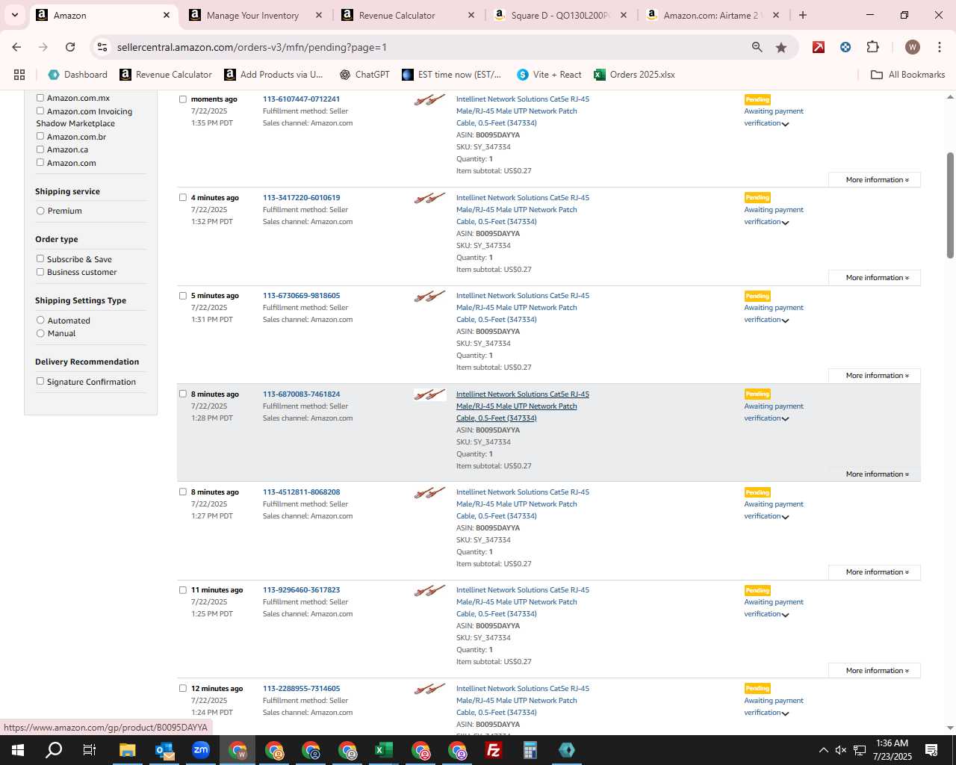The width and height of the screenshot is (956, 765).
Task: Open the blue circular extension icon
Action: 845,47
